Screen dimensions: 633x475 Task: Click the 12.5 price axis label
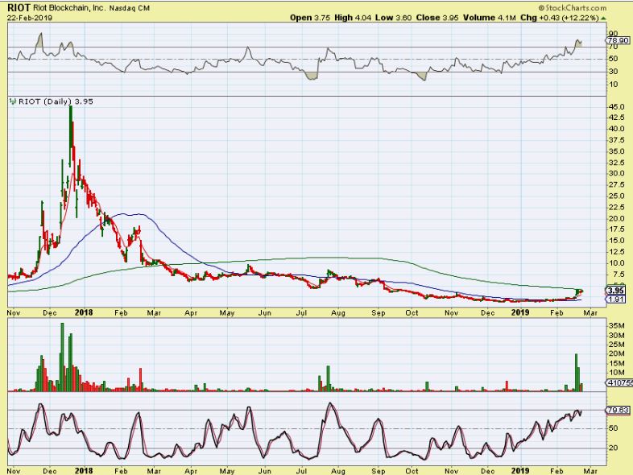[x=616, y=252]
